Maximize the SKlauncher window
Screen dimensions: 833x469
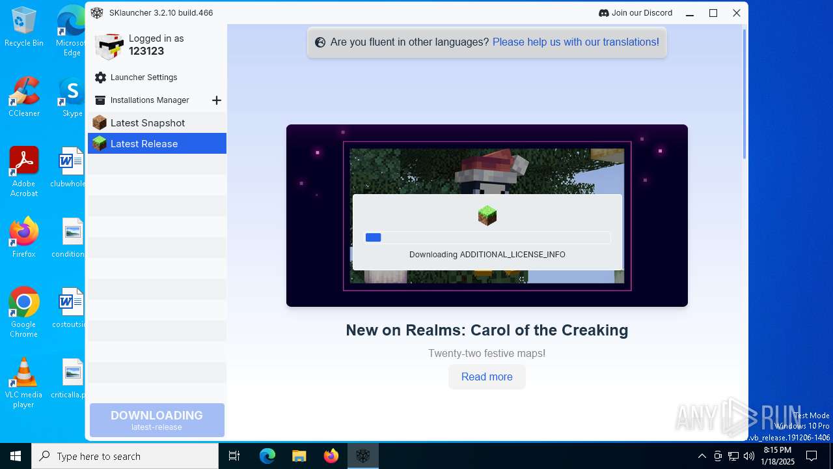pos(713,13)
